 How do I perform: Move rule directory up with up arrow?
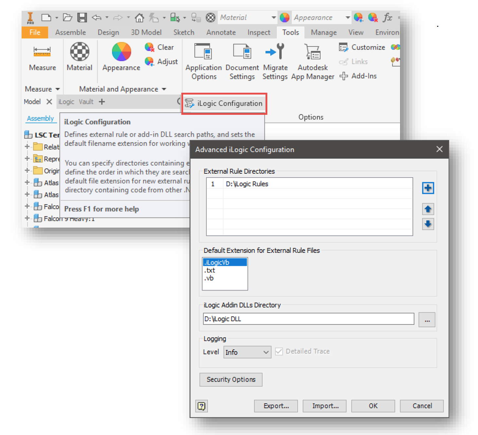tap(428, 209)
